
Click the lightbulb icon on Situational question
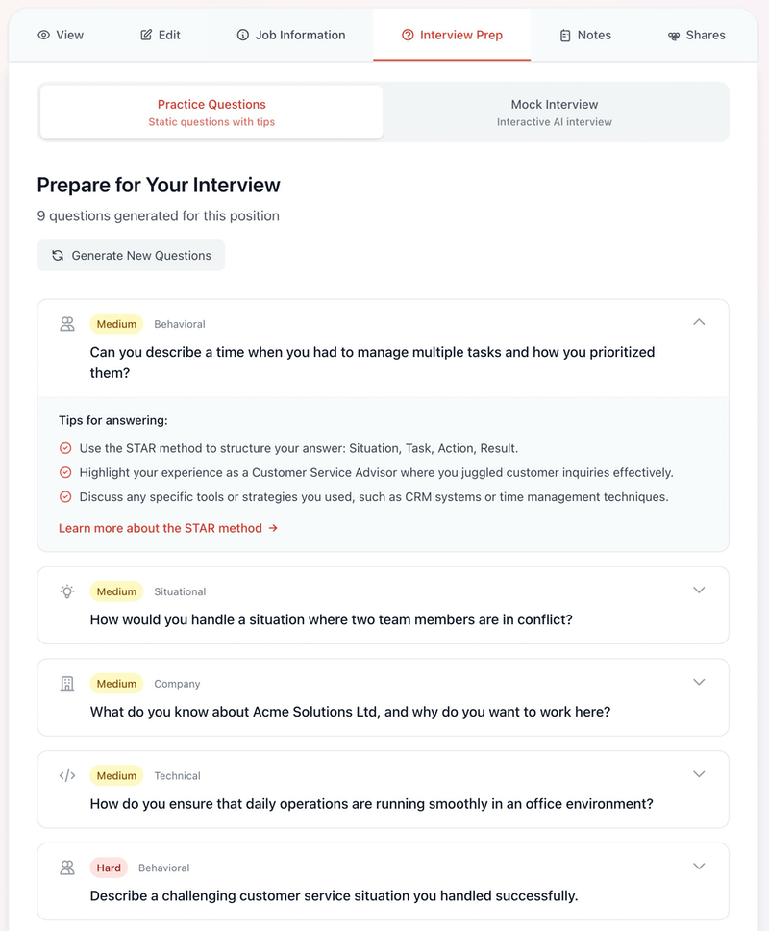coord(67,591)
